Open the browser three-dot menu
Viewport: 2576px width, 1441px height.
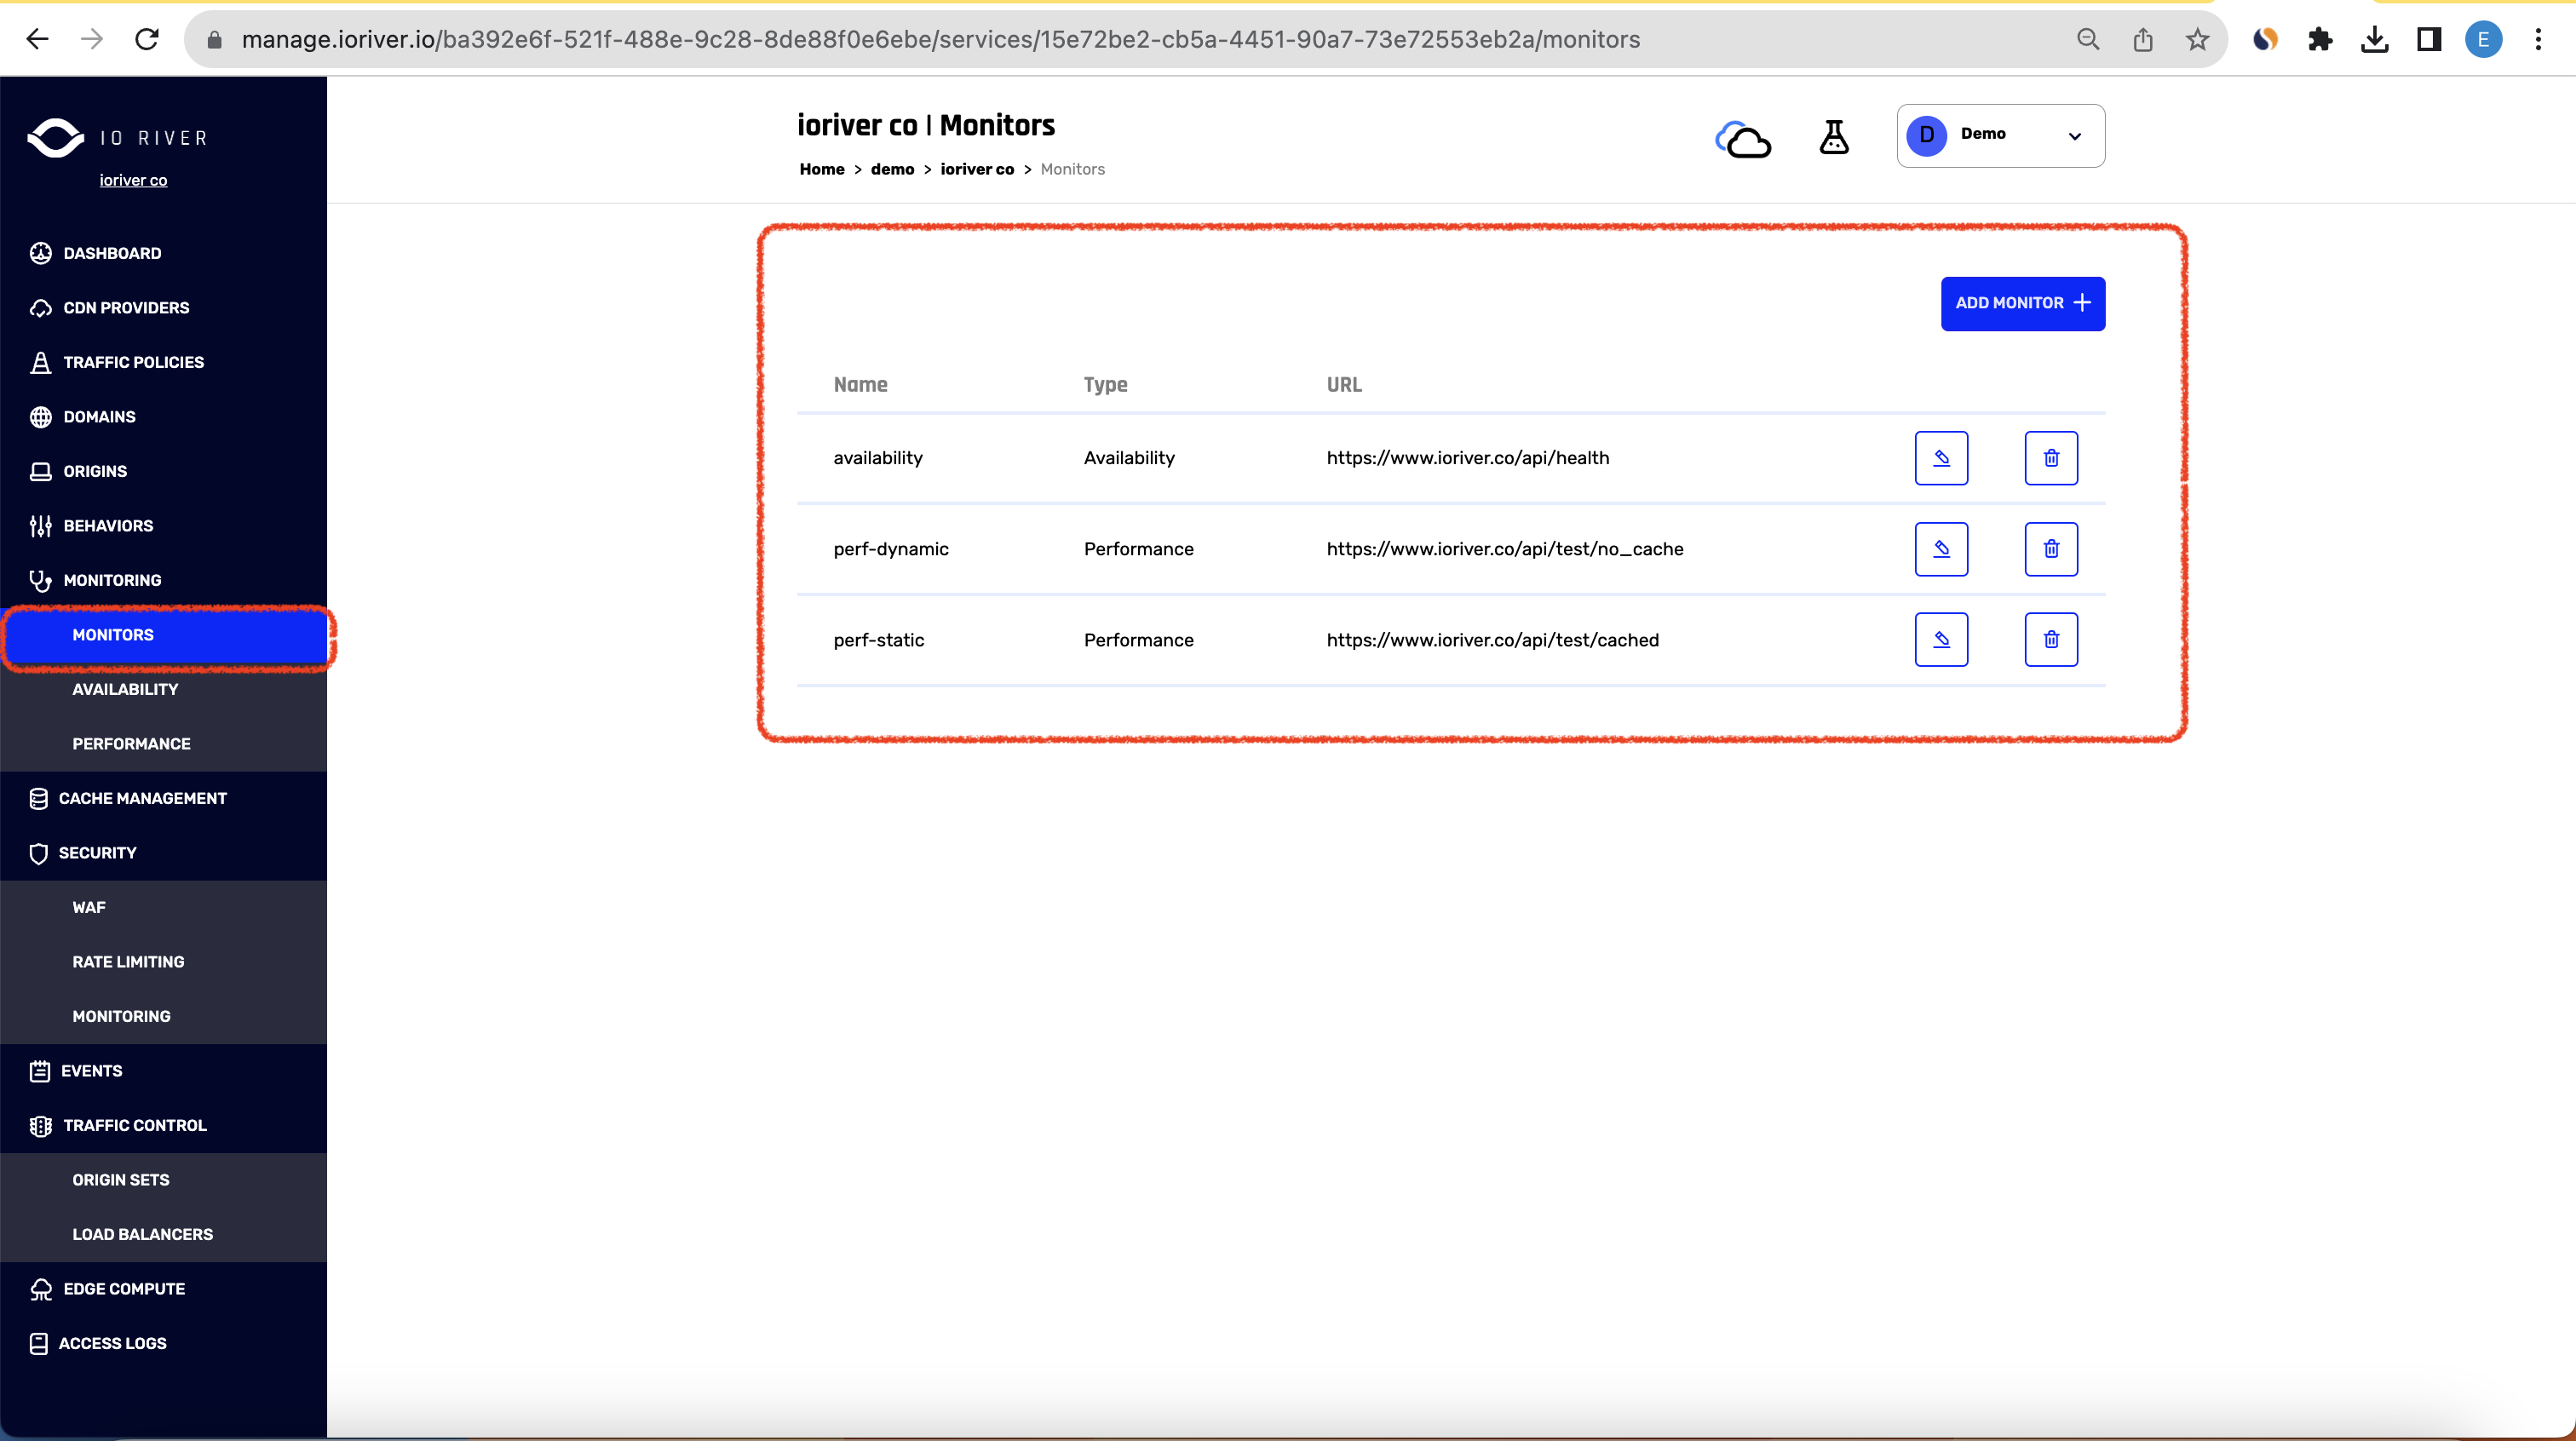[2538, 39]
